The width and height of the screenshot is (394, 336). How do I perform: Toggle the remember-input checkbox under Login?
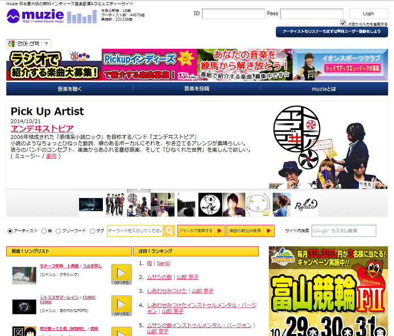coord(343,23)
